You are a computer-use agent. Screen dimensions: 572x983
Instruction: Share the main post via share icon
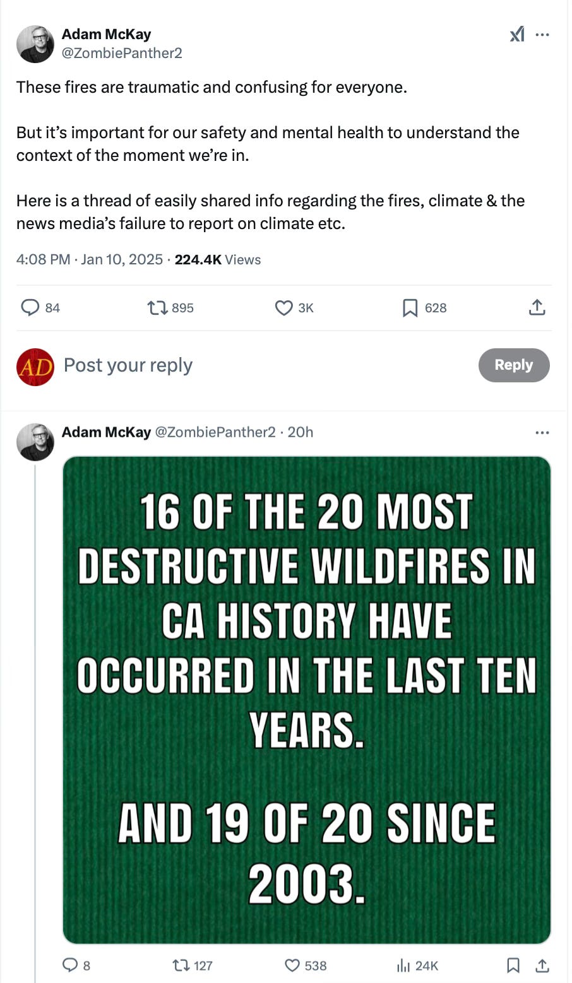coord(537,308)
